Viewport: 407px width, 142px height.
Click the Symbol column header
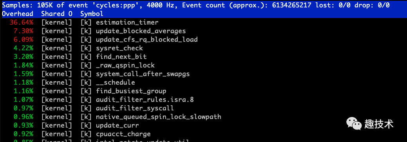pyautogui.click(x=92, y=14)
